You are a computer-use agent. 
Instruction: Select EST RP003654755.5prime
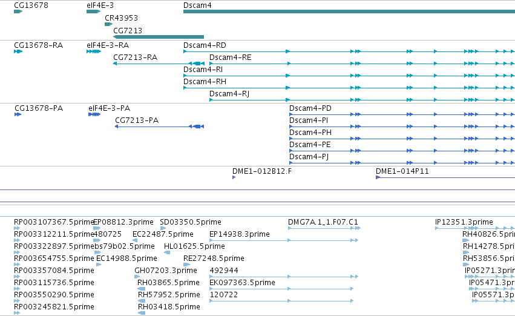(54, 259)
